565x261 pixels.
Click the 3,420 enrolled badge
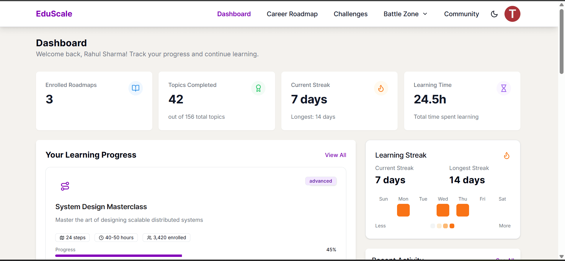[166, 237]
